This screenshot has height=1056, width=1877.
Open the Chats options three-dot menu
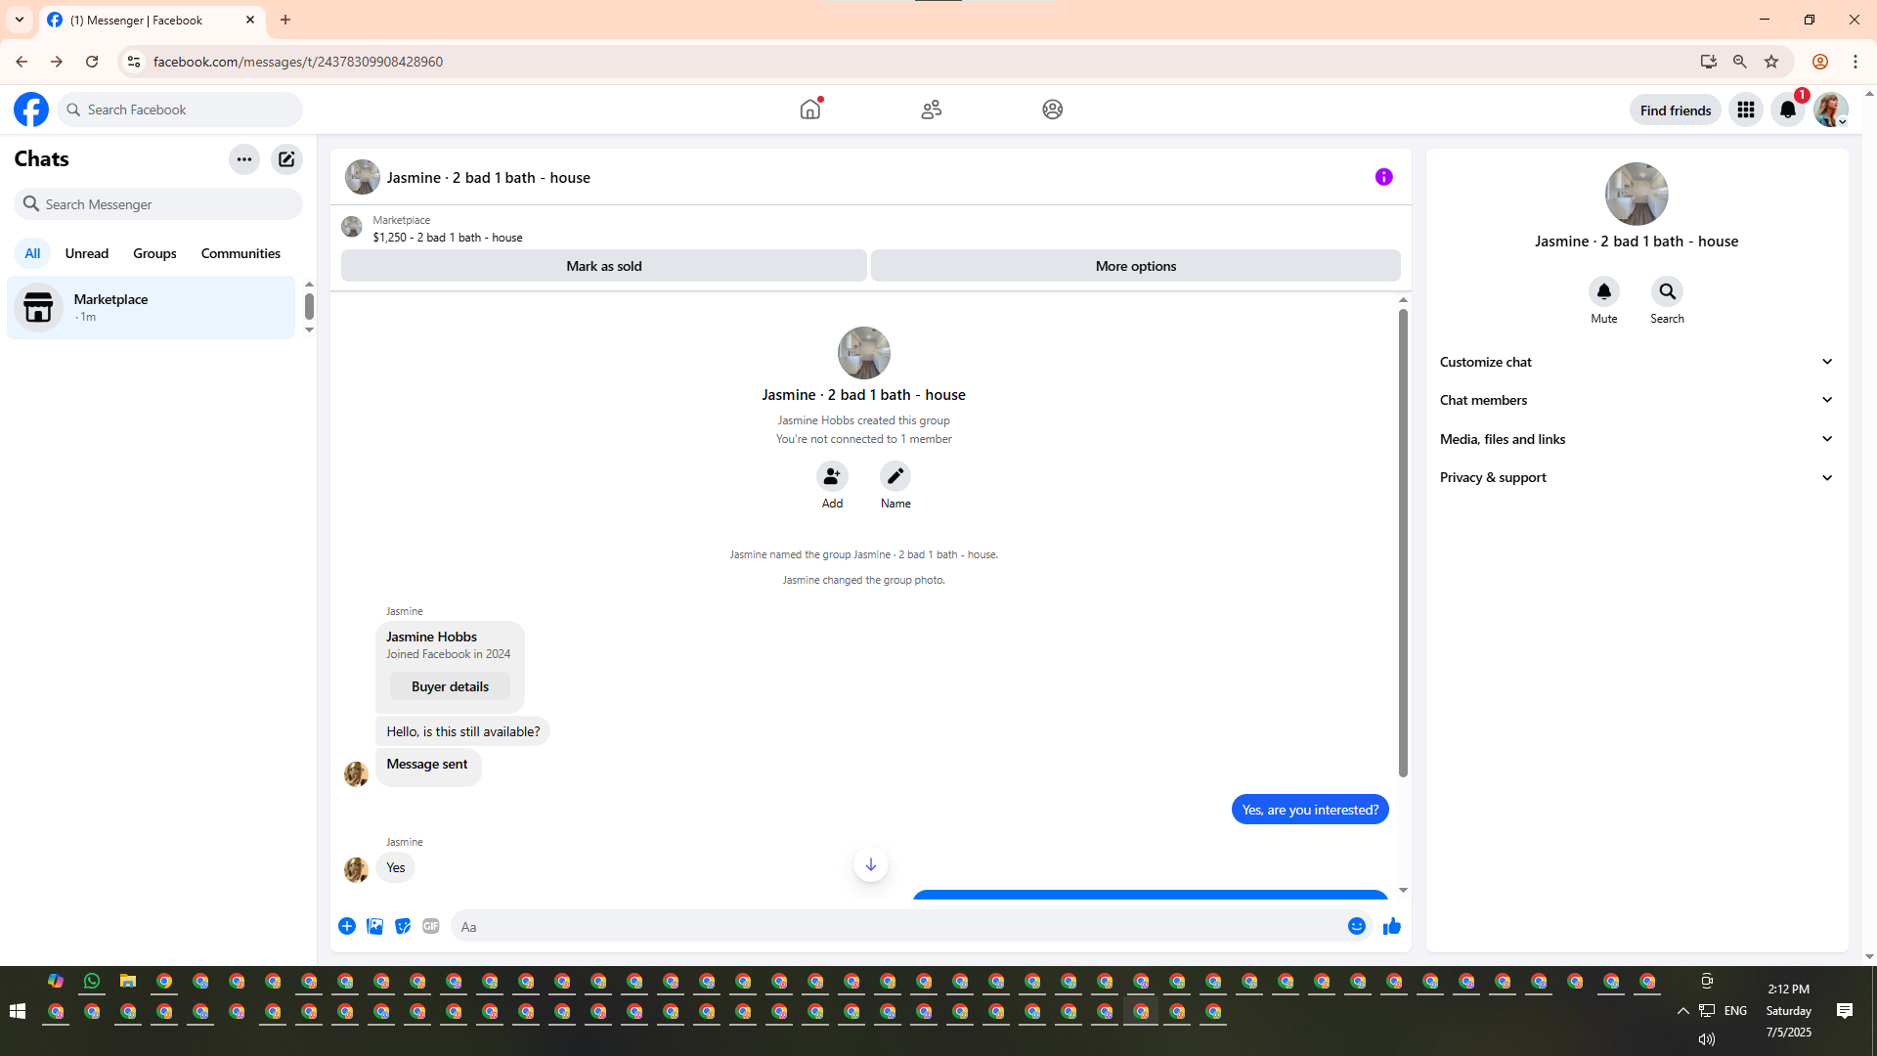[x=243, y=159]
